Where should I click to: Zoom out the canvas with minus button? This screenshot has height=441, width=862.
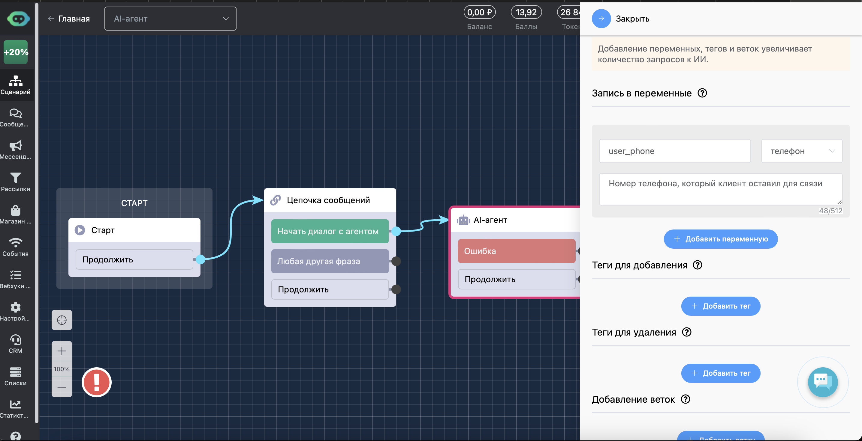pos(62,387)
